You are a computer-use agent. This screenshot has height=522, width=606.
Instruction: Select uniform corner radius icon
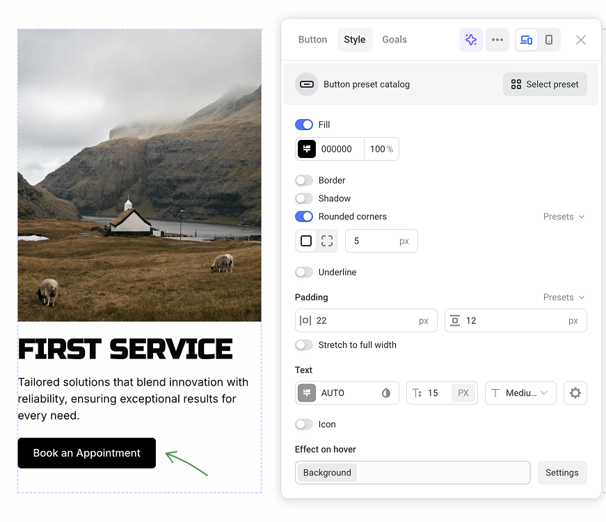click(x=306, y=241)
